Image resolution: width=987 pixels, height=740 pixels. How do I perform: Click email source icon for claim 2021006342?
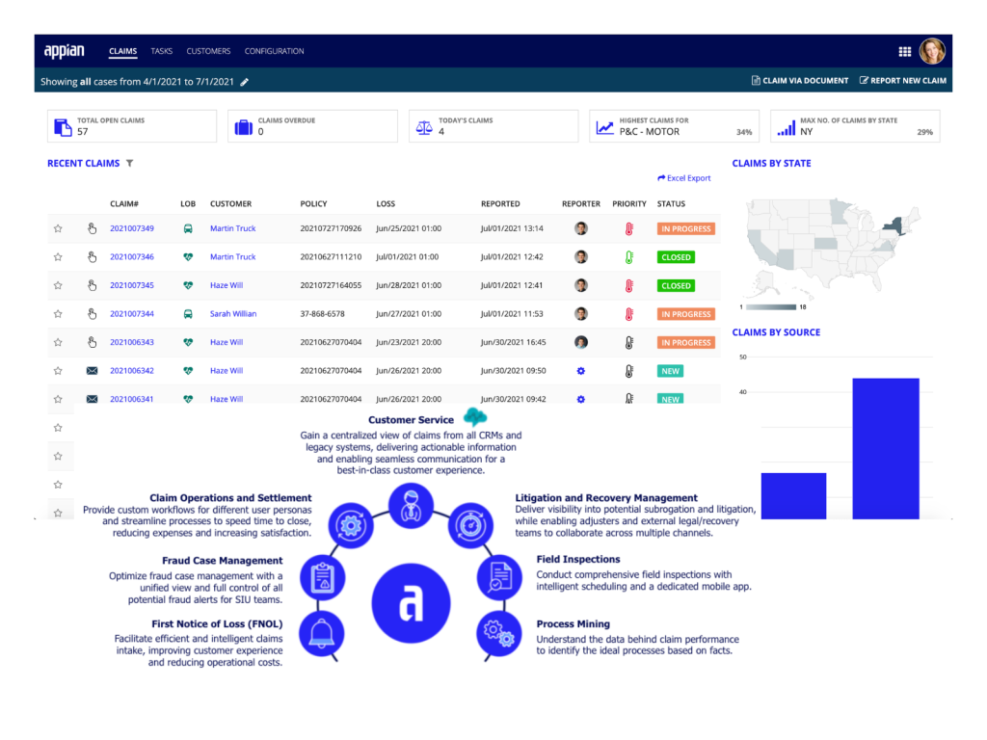pyautogui.click(x=92, y=371)
